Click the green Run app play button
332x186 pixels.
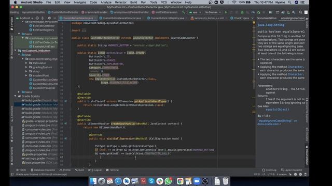(x=226, y=12)
